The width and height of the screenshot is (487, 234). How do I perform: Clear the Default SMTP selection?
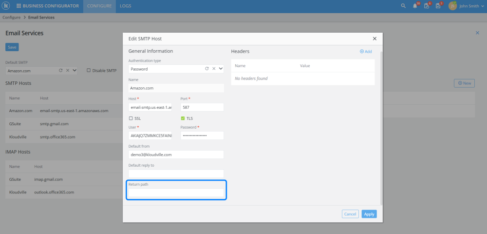67,71
